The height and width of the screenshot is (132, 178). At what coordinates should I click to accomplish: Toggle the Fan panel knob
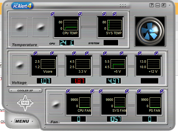tap(56, 104)
